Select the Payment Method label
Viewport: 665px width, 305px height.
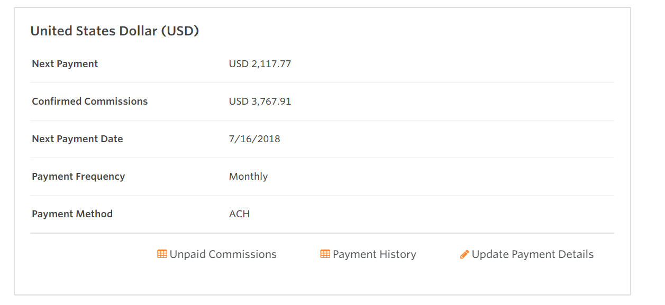pyautogui.click(x=72, y=214)
